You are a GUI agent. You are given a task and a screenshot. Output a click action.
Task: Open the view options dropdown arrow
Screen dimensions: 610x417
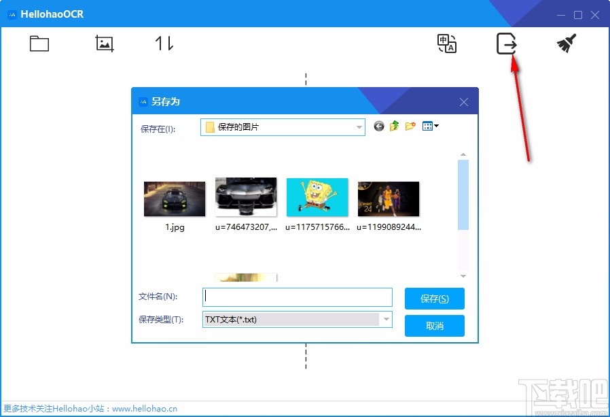437,126
